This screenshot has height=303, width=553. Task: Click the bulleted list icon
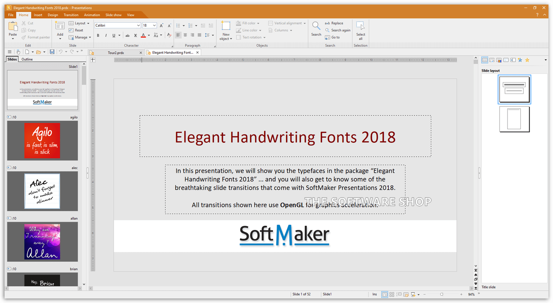pyautogui.click(x=179, y=25)
